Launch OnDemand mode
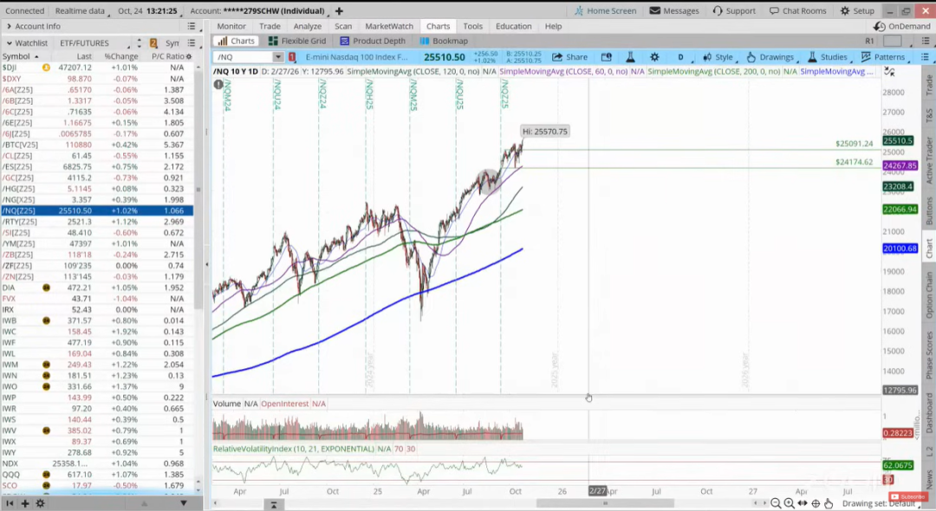The image size is (936, 511). (901, 26)
